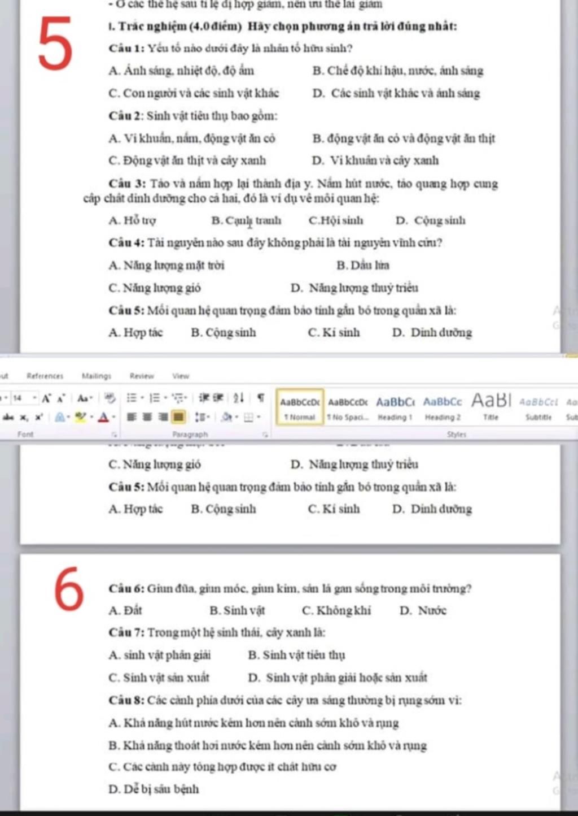Open the Numbering library dropdown arrow

coord(165,398)
